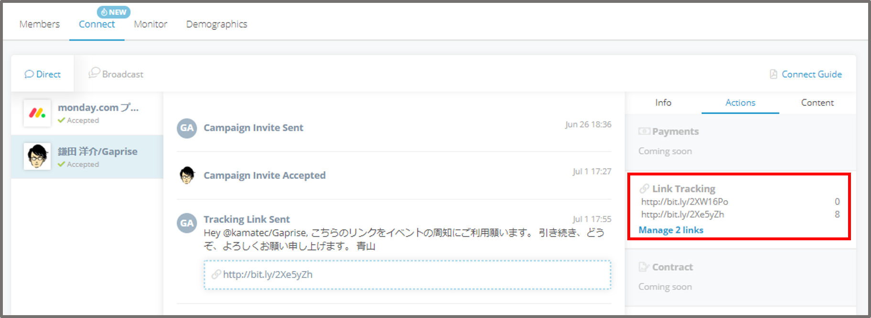871x318 pixels.
Task: Click the Connect Guide document icon
Action: point(774,74)
